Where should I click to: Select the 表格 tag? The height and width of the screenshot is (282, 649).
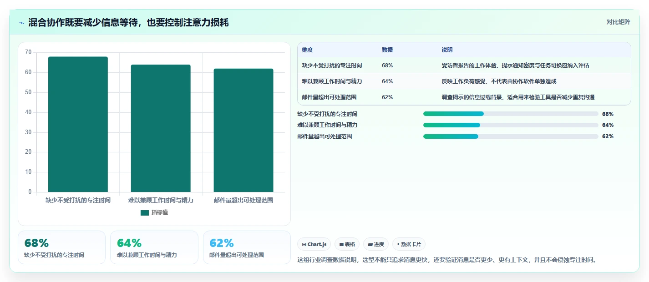pyautogui.click(x=347, y=244)
